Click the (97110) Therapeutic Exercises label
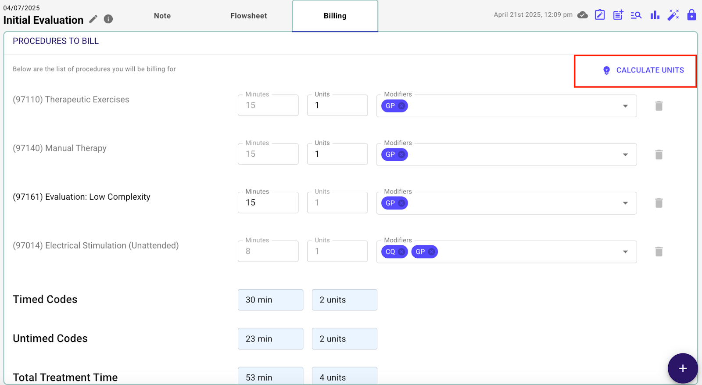Image resolution: width=702 pixels, height=385 pixels. point(71,100)
